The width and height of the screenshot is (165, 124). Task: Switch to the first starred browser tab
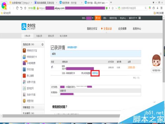(x=20, y=3)
